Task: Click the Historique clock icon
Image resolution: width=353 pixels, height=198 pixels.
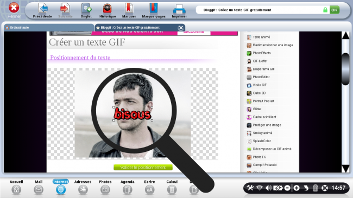Action: [x=108, y=9]
